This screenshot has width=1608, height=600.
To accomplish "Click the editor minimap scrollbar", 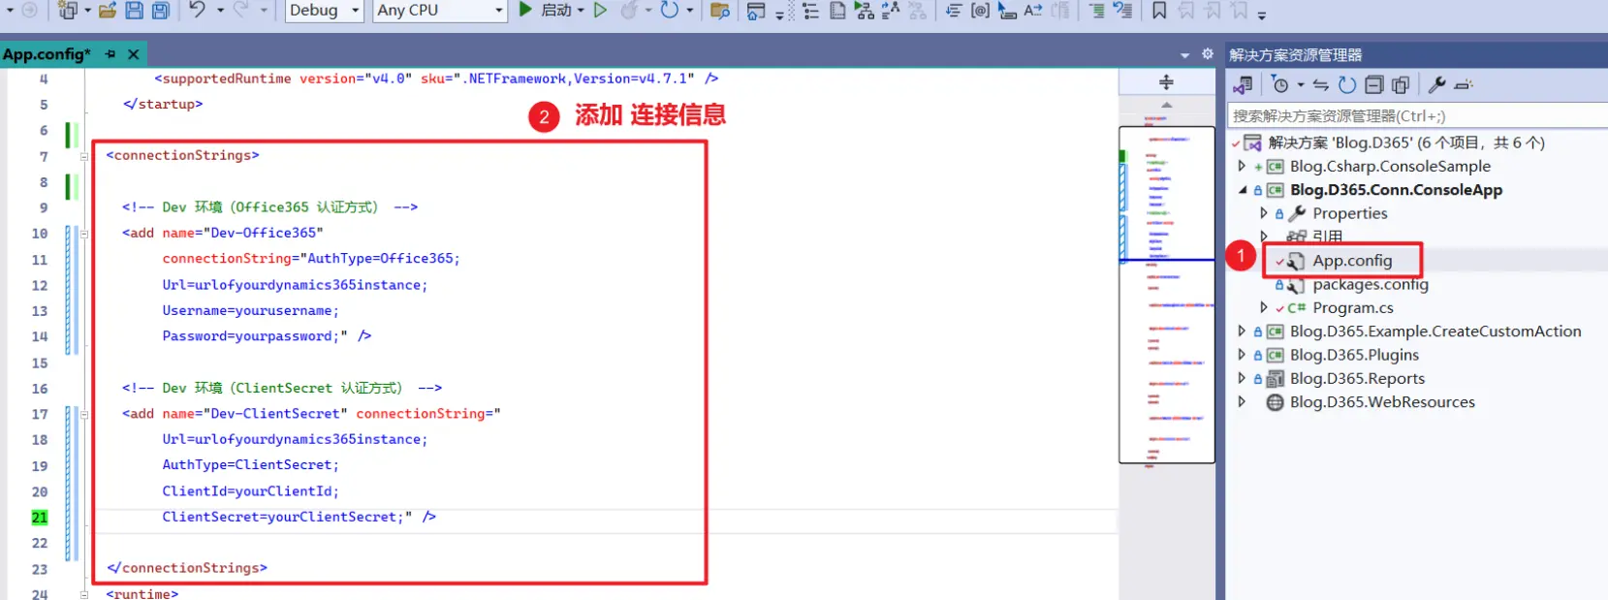I will [x=1167, y=294].
